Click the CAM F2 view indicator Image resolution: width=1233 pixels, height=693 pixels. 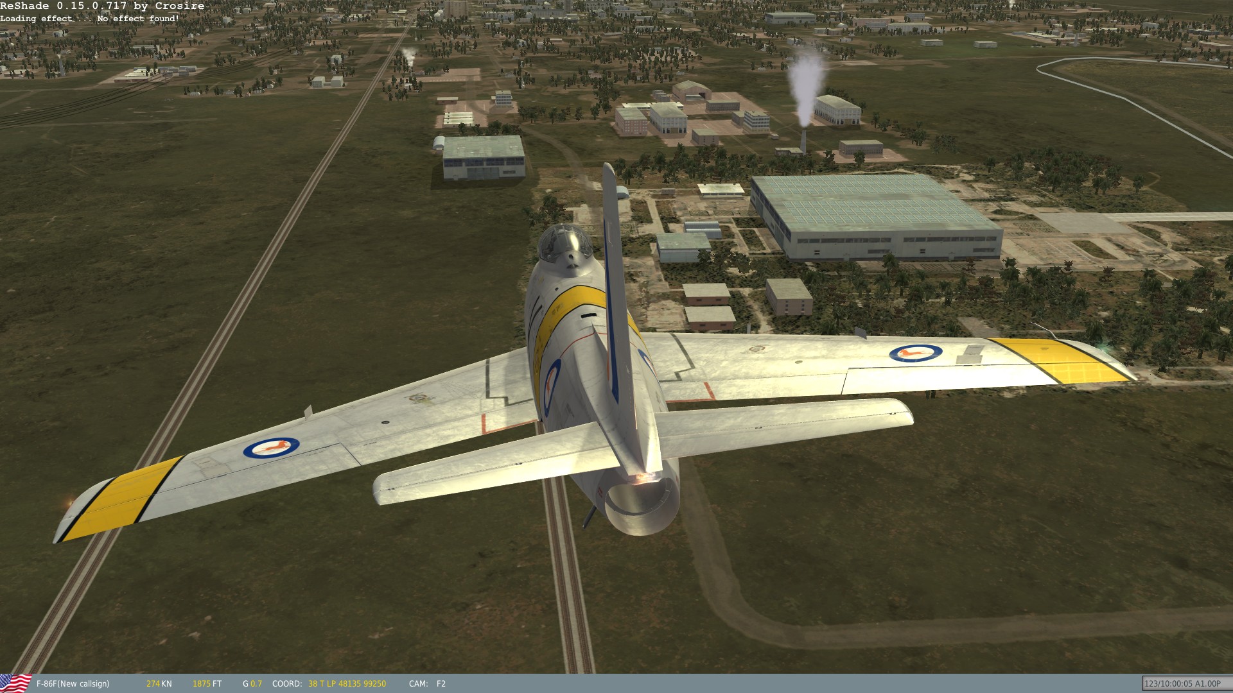pos(427,684)
